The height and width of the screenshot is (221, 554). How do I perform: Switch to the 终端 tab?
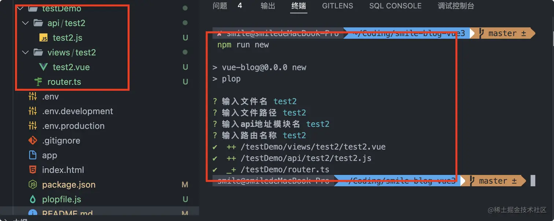click(299, 6)
